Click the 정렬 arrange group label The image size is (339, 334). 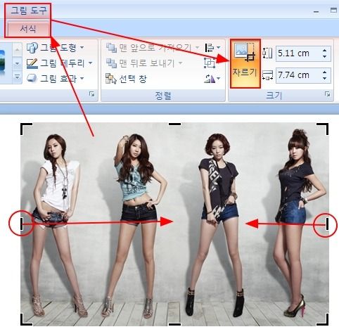pos(163,96)
